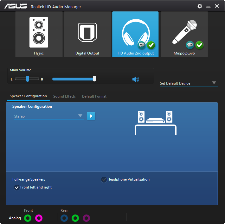This screenshot has width=225, height=224.
Task: Click the Front green analog jack
Action: pyautogui.click(x=28, y=218)
